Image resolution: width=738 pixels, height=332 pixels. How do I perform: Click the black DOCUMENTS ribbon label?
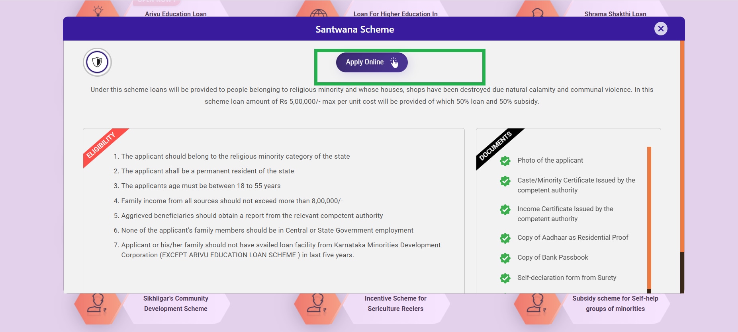point(495,146)
